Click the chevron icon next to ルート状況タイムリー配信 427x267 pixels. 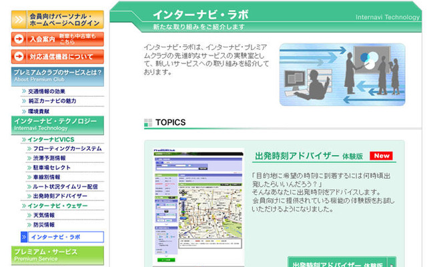[x=29, y=187]
